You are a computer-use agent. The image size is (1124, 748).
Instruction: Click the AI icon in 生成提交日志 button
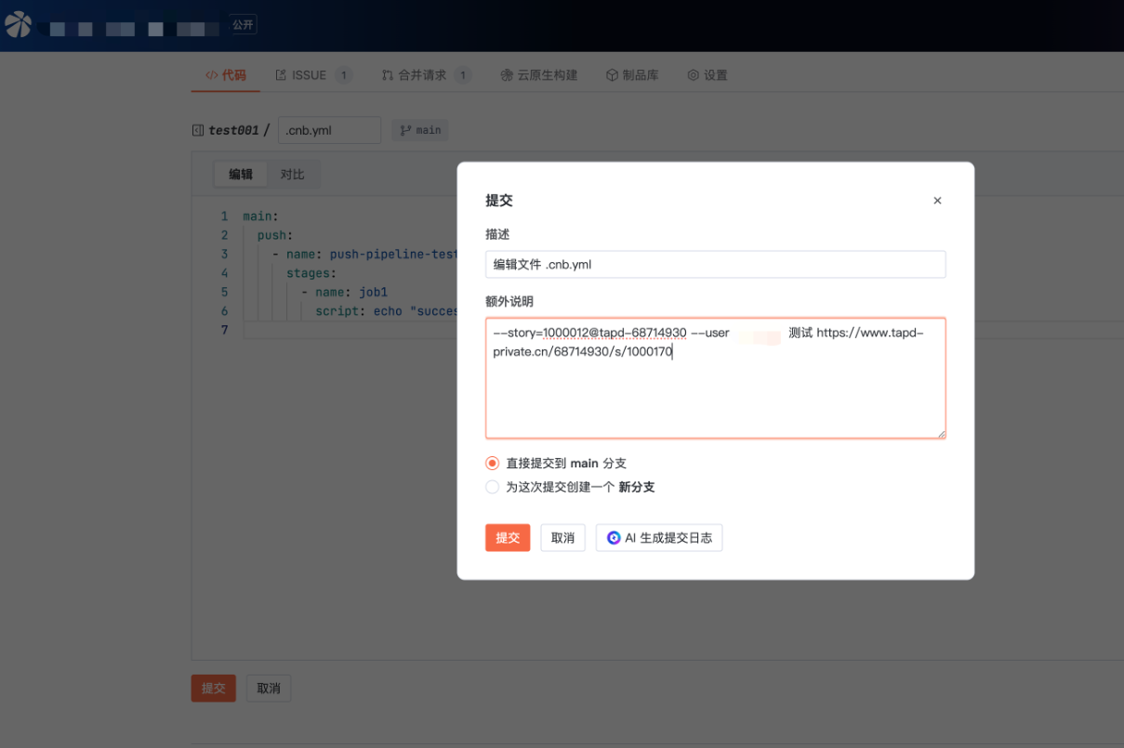[614, 538]
